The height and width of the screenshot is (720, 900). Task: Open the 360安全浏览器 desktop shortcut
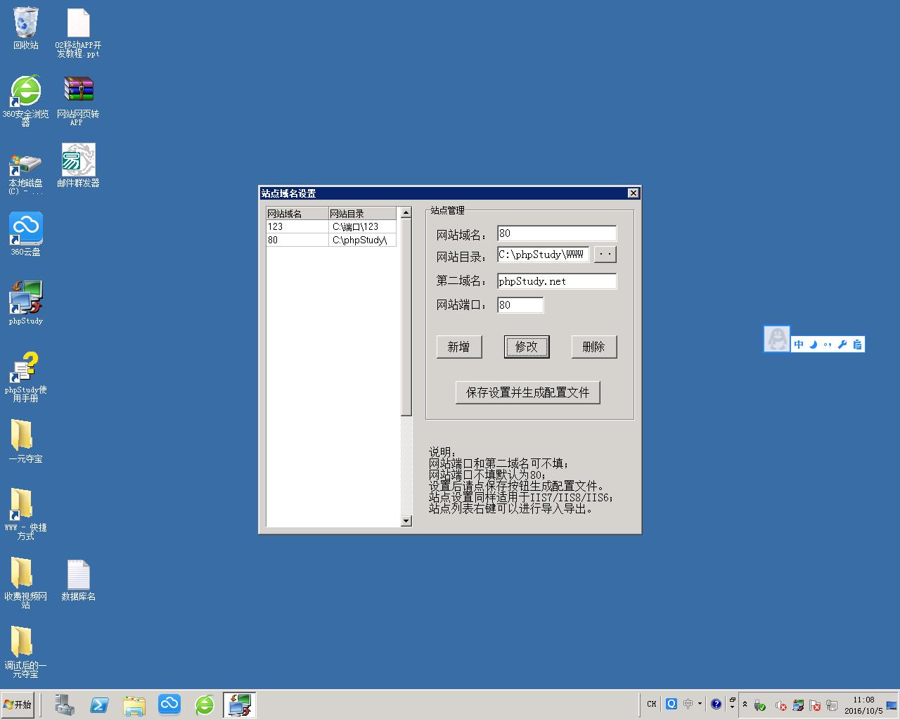coord(26,92)
